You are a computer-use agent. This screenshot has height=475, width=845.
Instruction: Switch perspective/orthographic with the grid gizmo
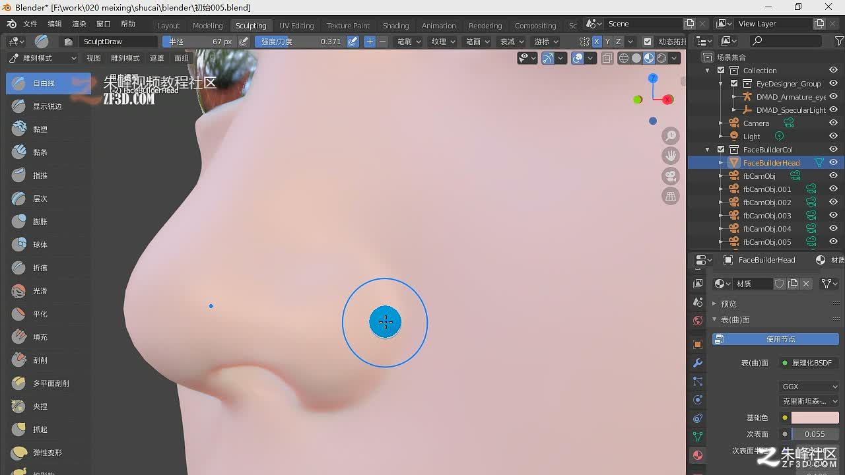tap(671, 196)
